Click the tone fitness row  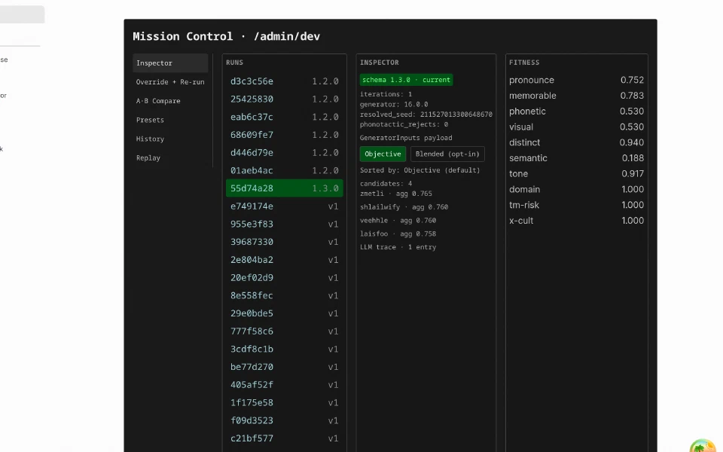[x=576, y=174]
